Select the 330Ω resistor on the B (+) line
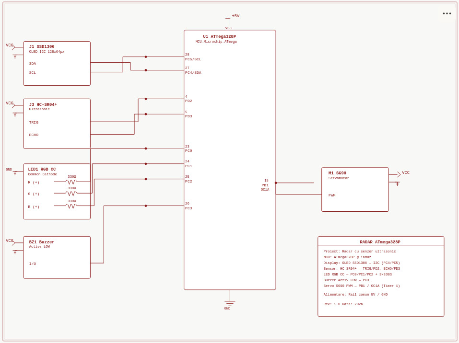The image size is (459, 343). (71, 206)
